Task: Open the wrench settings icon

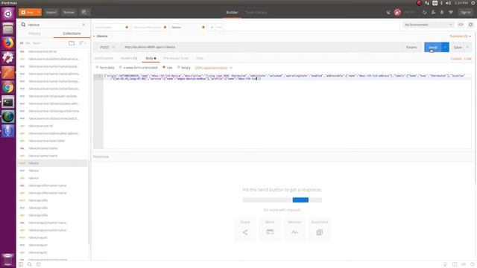Action: pyautogui.click(x=433, y=13)
